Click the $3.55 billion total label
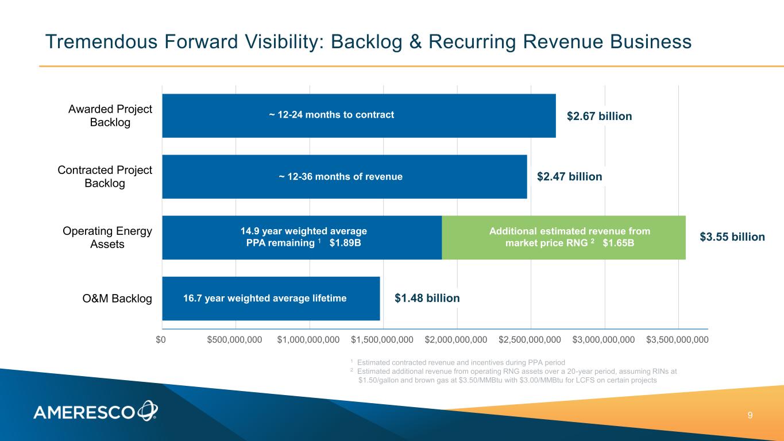This screenshot has width=784, height=441. pos(732,237)
